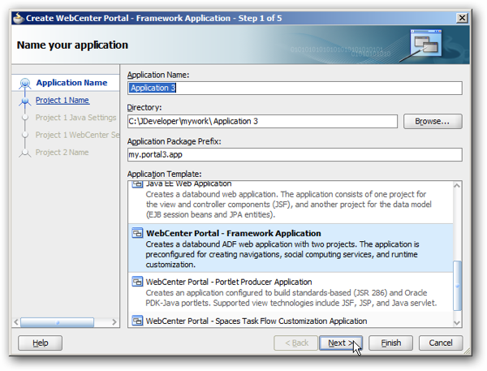Click the Portlet Producer template description text
Image resolution: width=487 pixels, height=371 pixels.
(291, 298)
